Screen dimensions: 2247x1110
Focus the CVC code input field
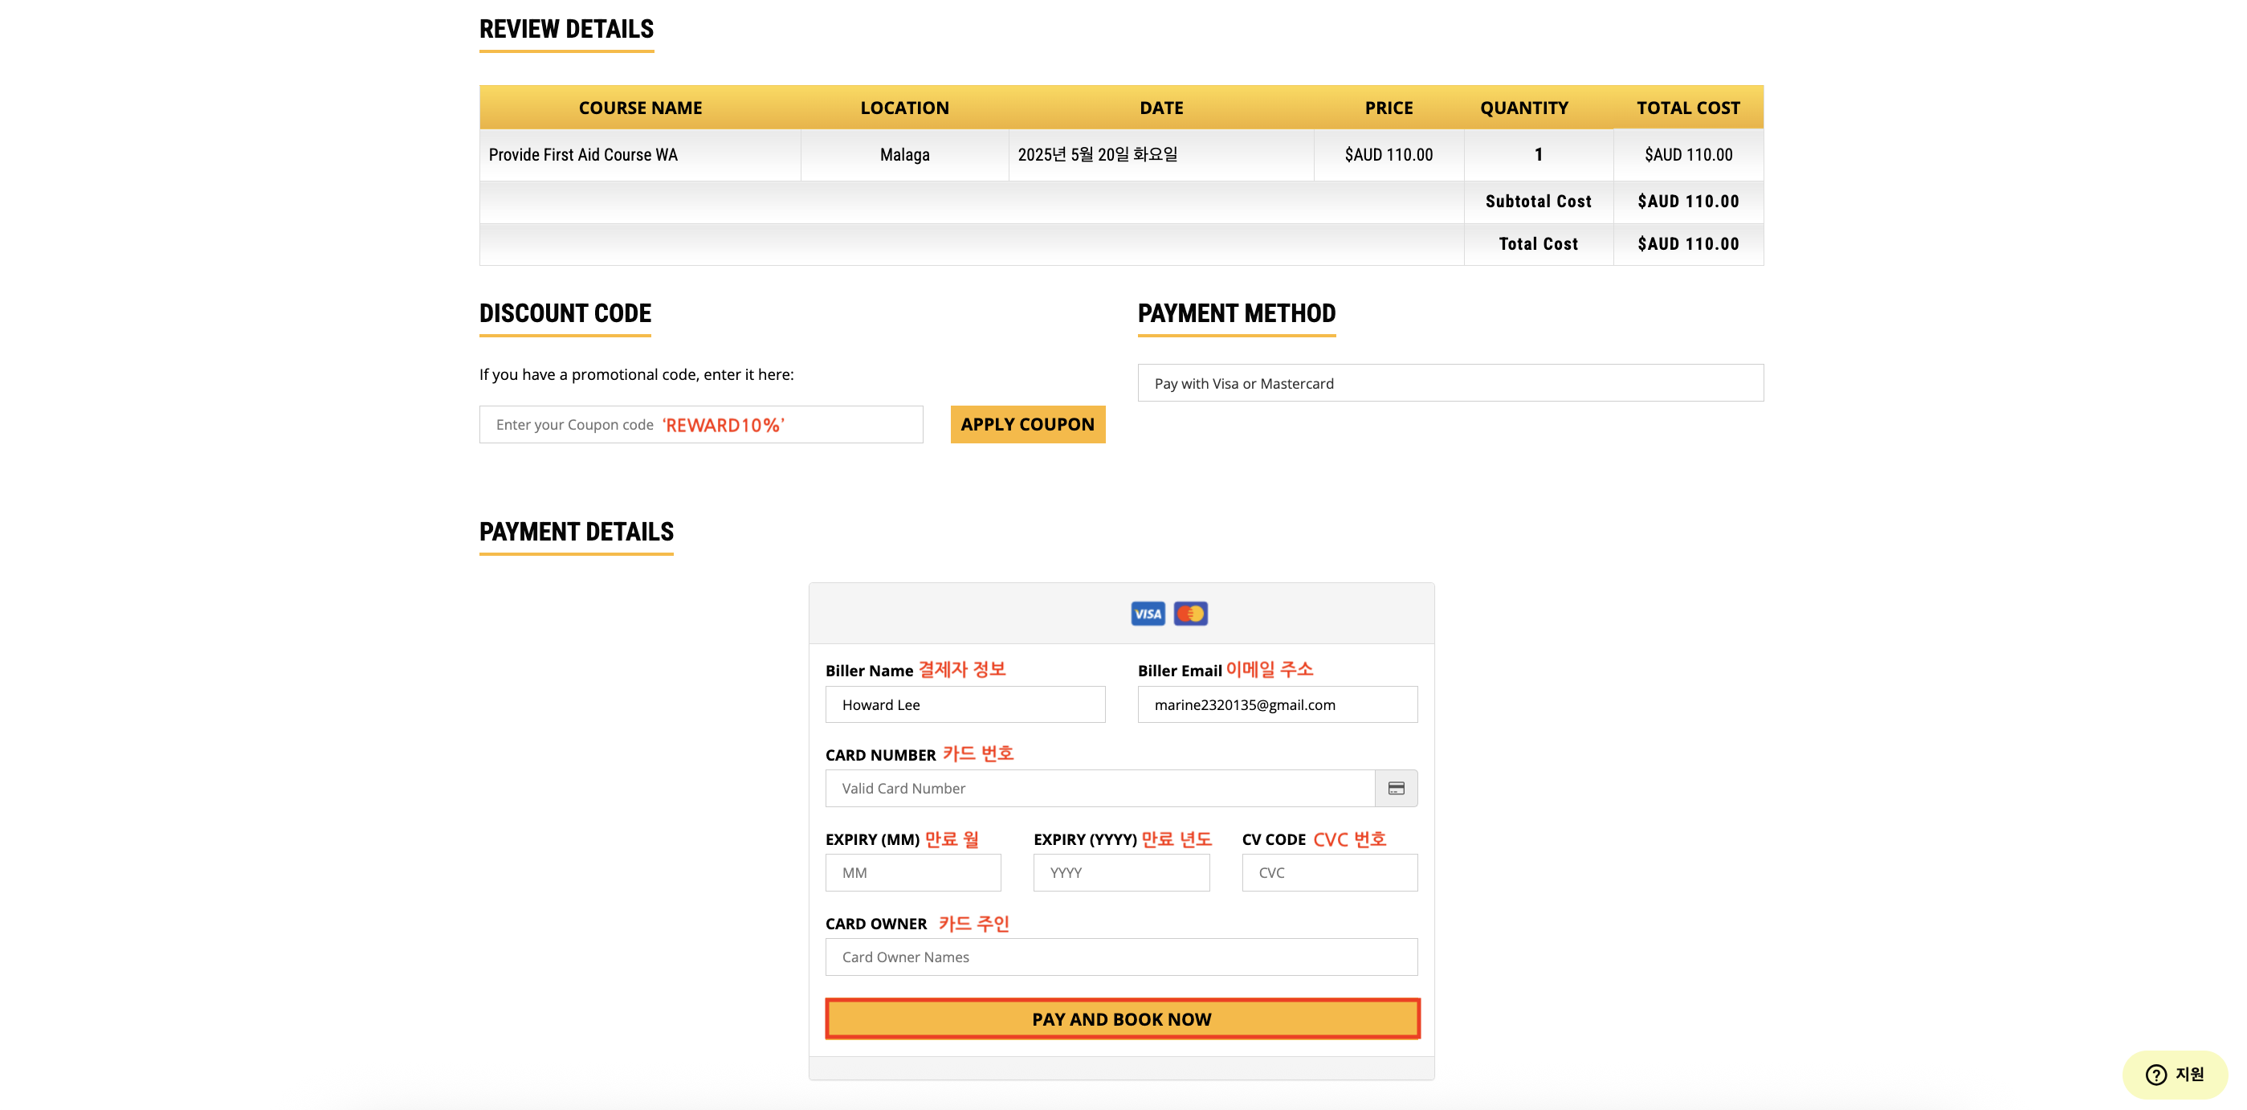(1329, 872)
